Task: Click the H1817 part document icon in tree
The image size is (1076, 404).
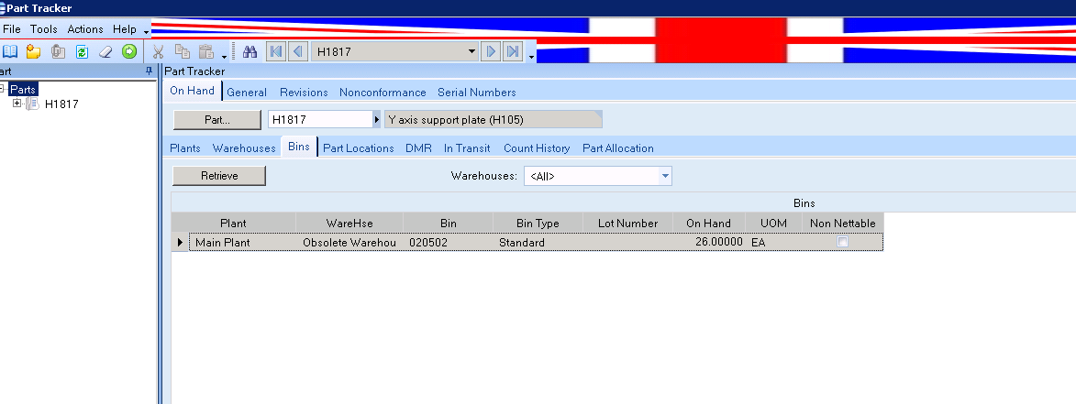Action: (x=32, y=104)
